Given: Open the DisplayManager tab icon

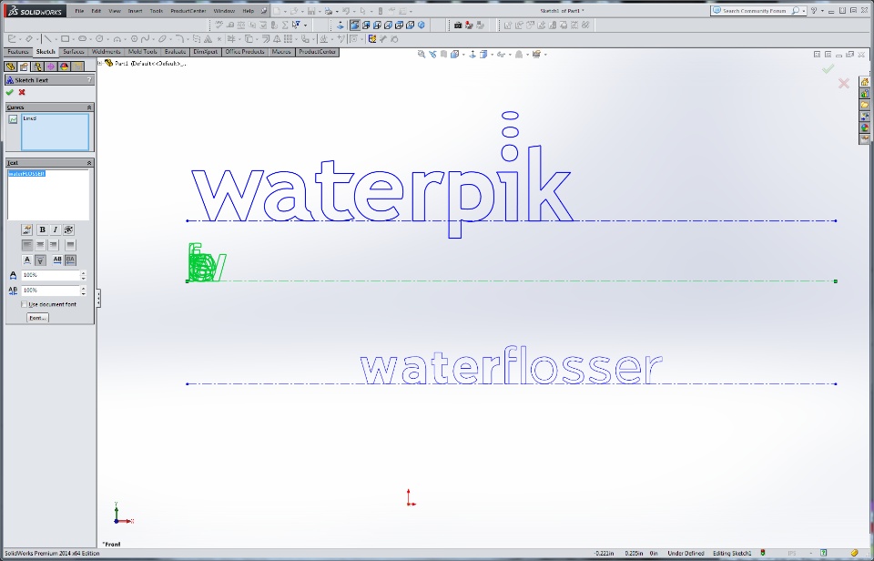Looking at the screenshot, I should (64, 66).
